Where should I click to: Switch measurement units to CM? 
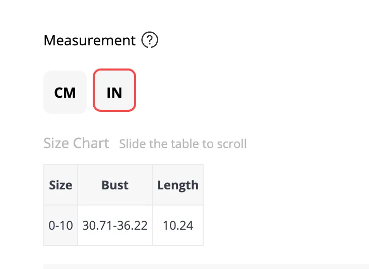65,92
